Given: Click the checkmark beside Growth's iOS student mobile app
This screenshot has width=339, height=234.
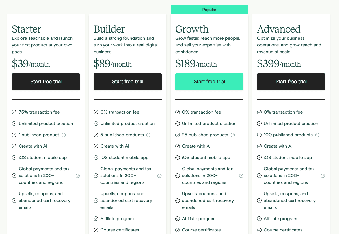Looking at the screenshot, I should pyautogui.click(x=178, y=158).
